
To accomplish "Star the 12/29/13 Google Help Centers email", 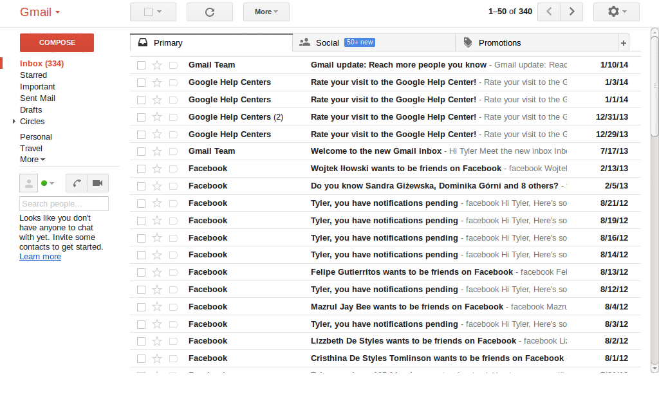I will click(x=157, y=134).
